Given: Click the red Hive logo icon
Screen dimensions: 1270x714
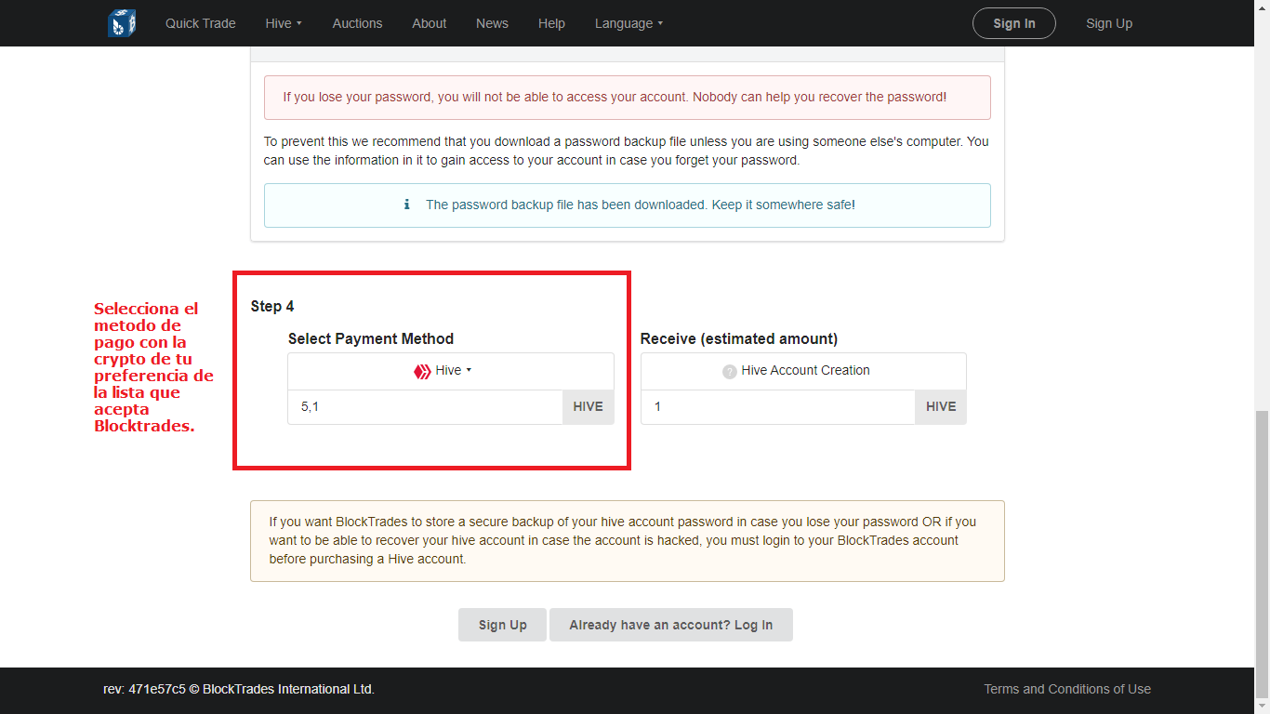Looking at the screenshot, I should point(422,371).
